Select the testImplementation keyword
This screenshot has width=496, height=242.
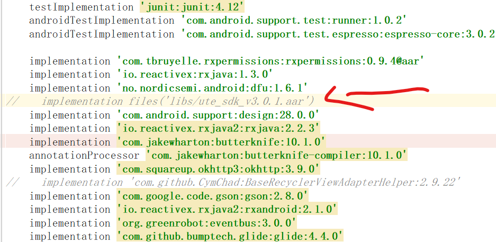coord(82,7)
